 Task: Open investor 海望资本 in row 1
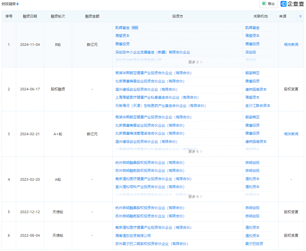point(122,36)
